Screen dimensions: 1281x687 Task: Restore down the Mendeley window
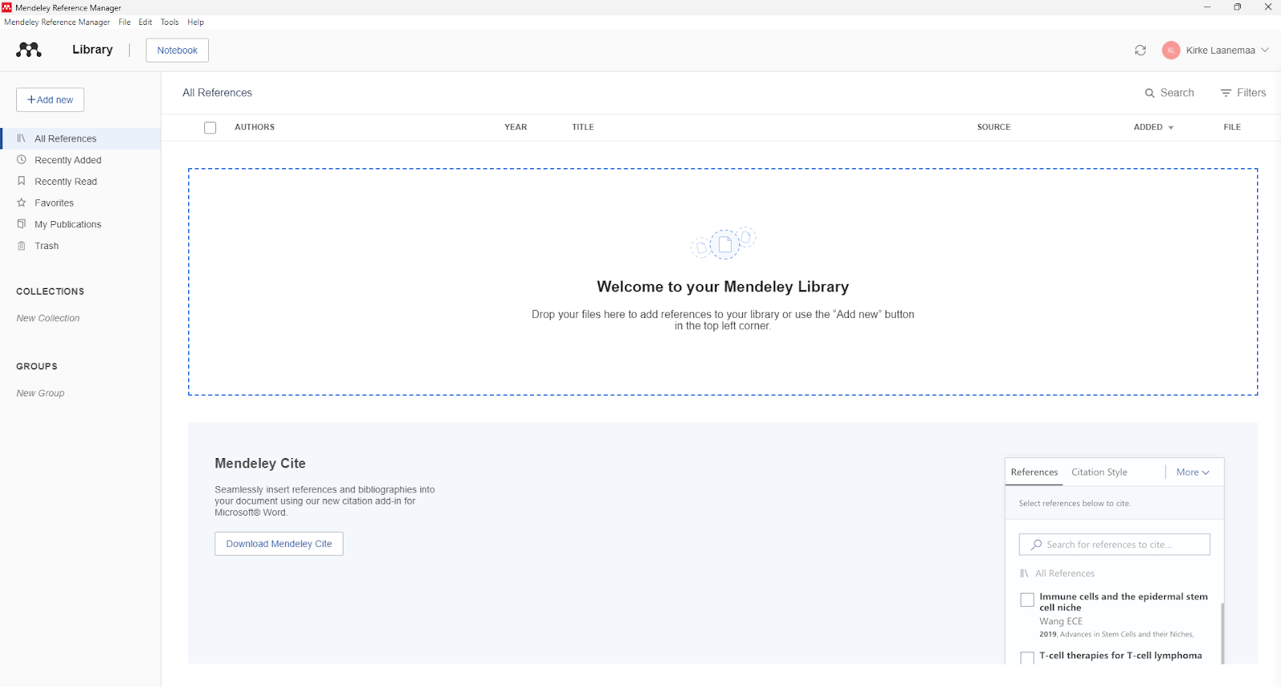[x=1237, y=7]
